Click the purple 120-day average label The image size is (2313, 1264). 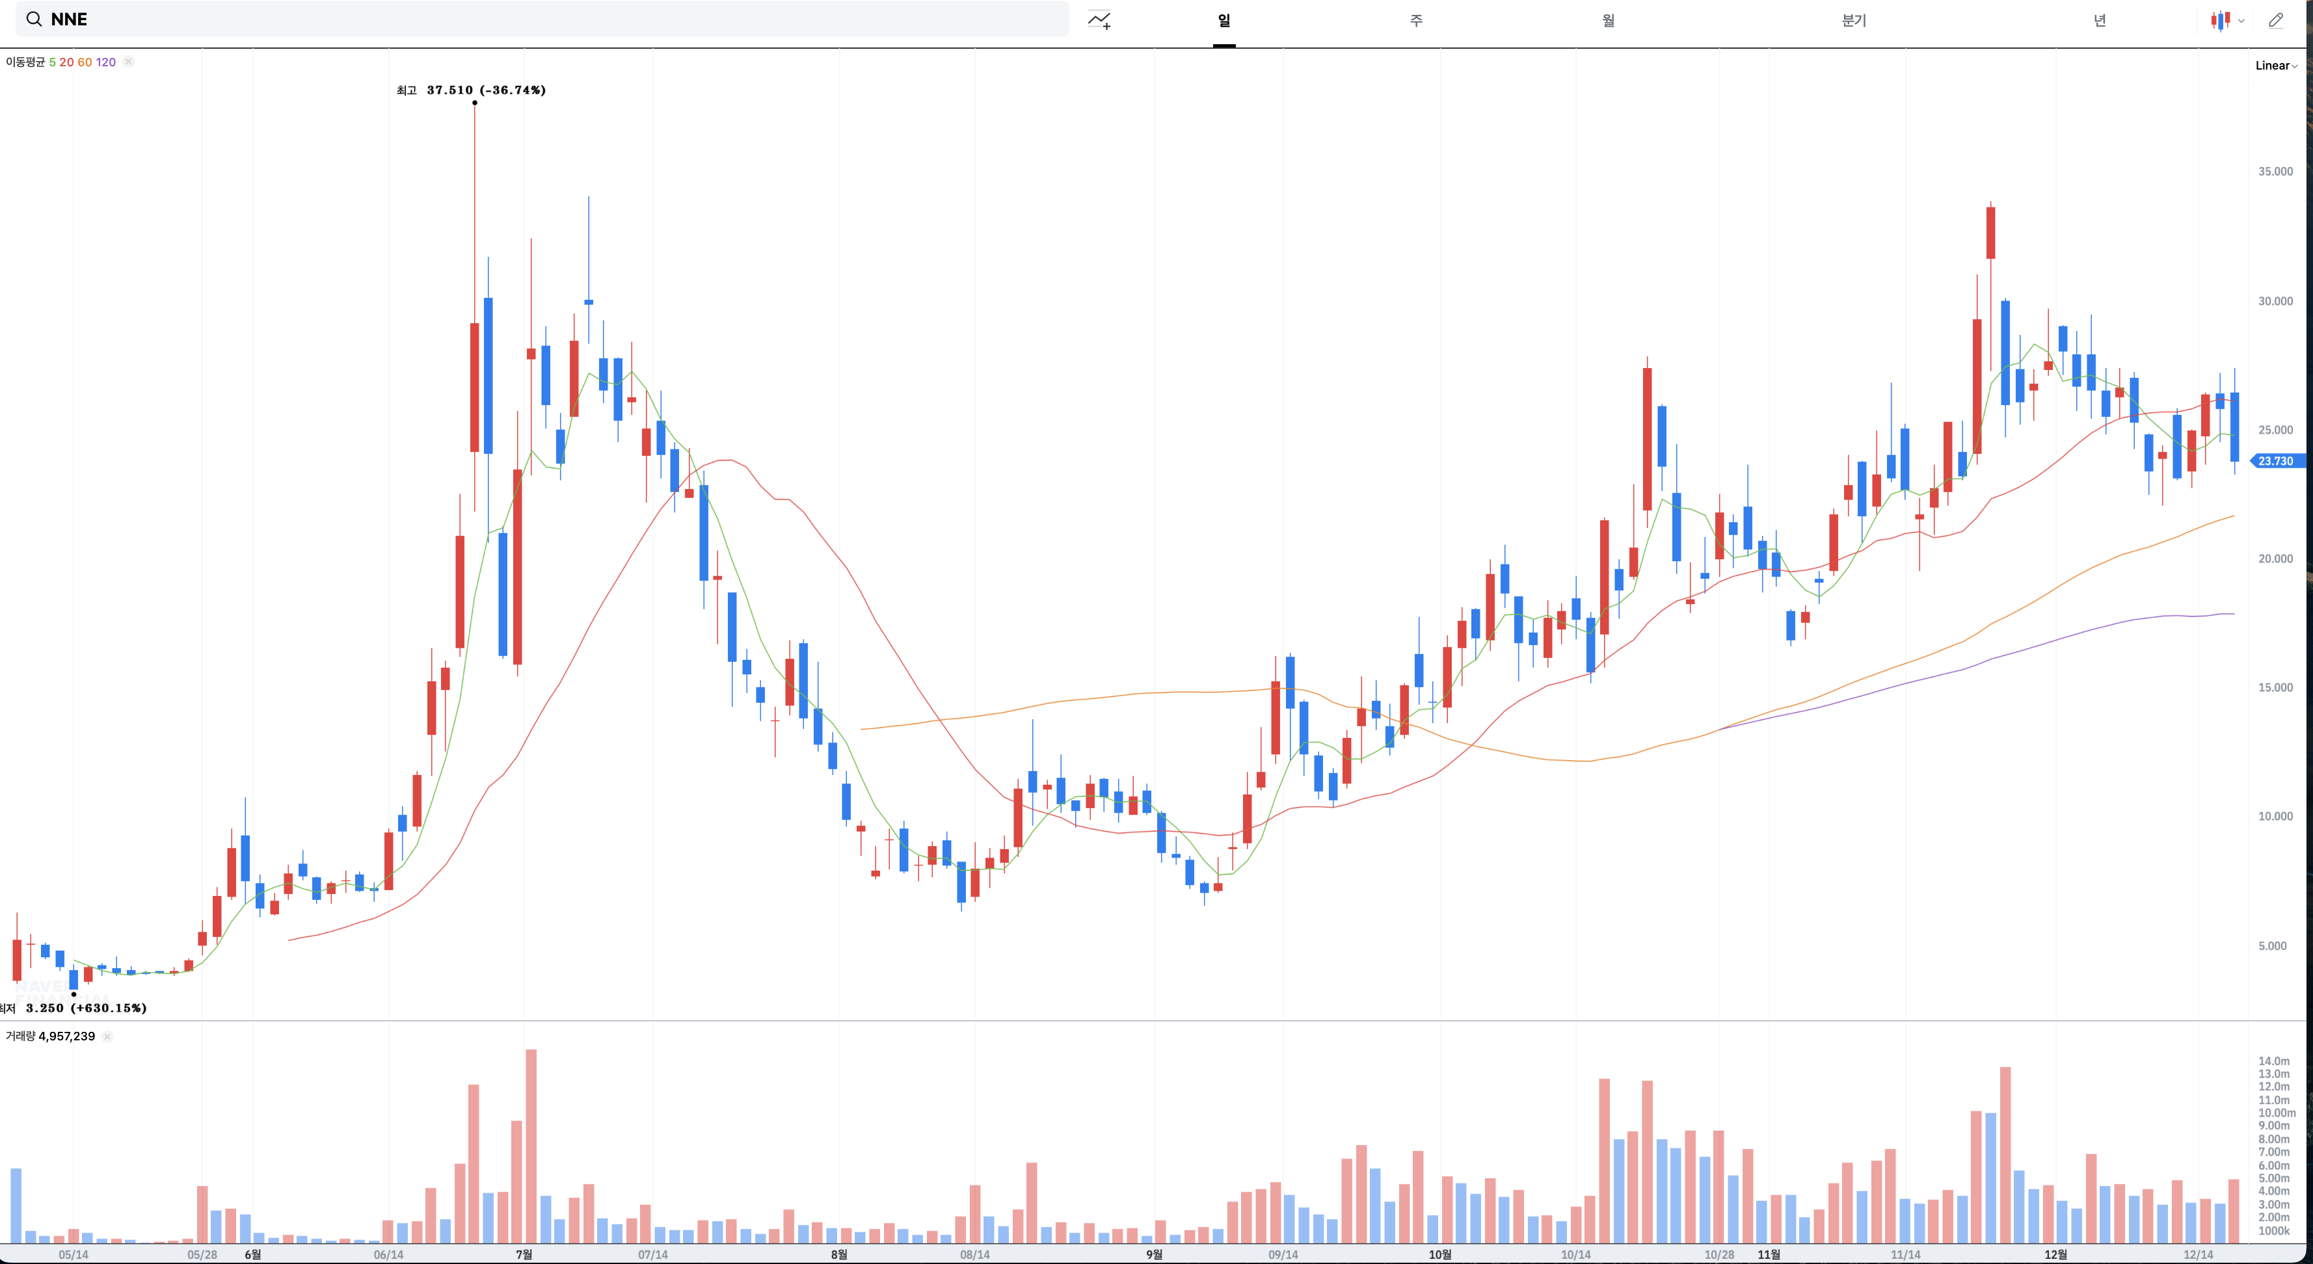pyautogui.click(x=106, y=62)
